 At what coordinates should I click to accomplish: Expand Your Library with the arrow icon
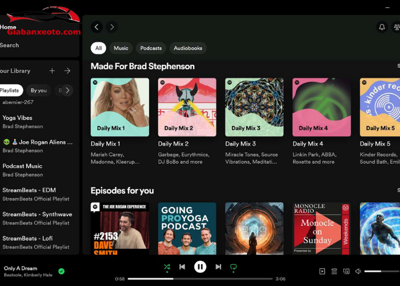coord(67,71)
